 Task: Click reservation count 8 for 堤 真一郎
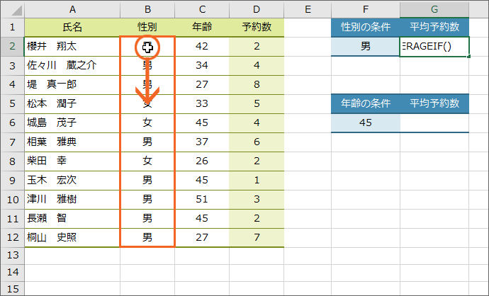click(257, 85)
